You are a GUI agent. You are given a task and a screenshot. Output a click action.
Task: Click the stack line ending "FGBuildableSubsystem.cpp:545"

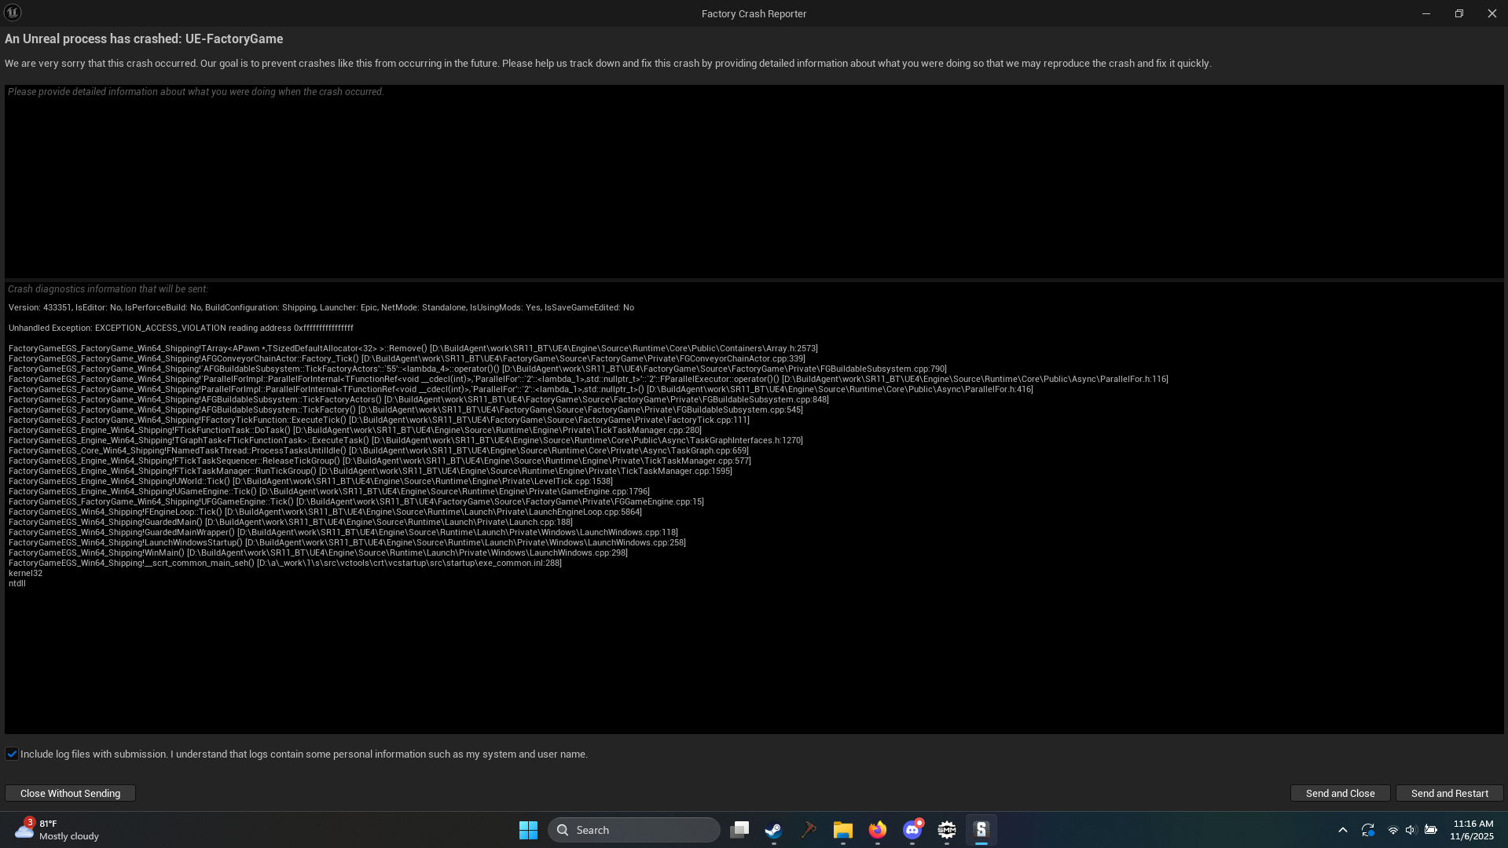[405, 409]
